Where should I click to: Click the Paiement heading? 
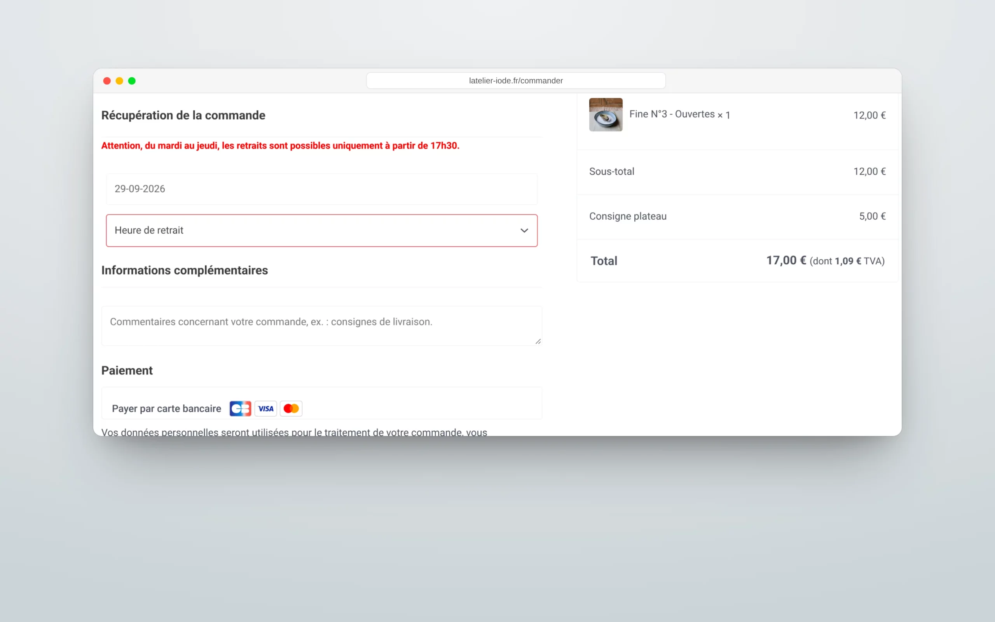[x=127, y=370]
